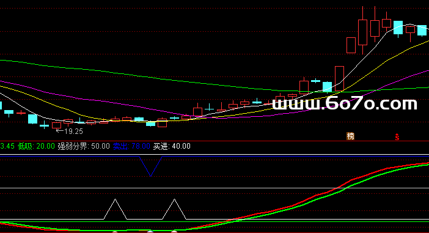Click where red line crosses gray midline
Image resolution: width=429 pixels, height=233 pixels.
click(337, 188)
